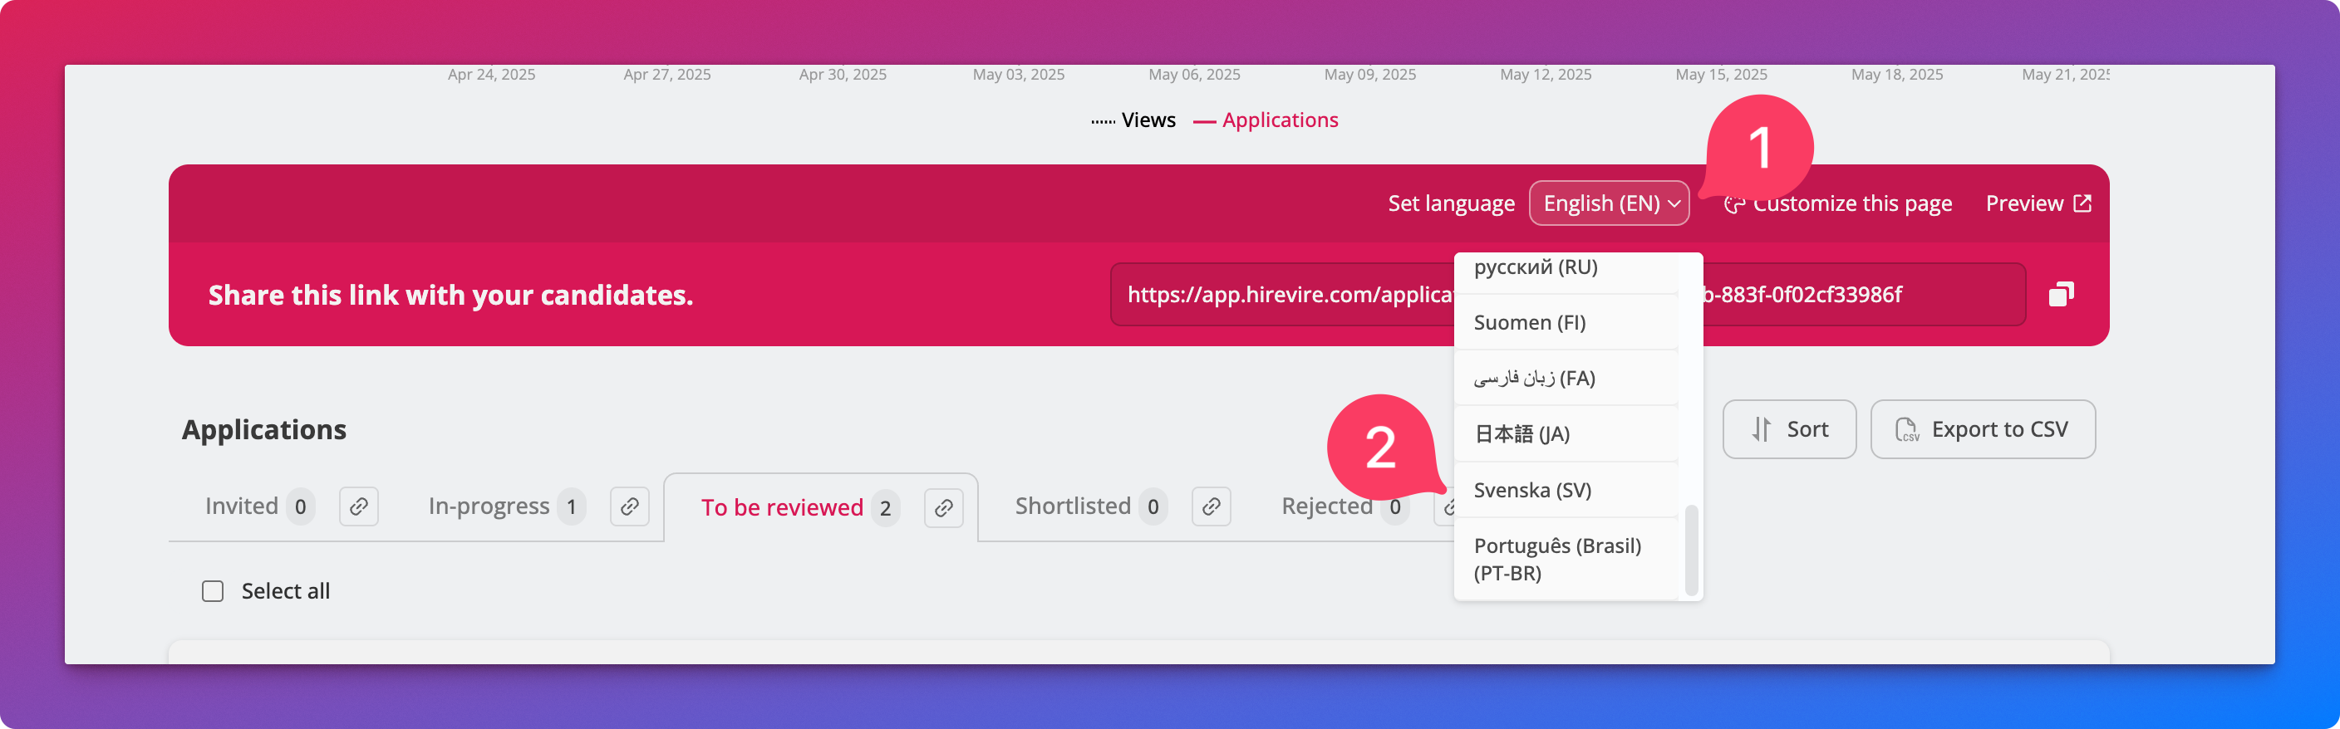The image size is (2340, 729).
Task: Copy link for In-progress stage
Action: [x=630, y=506]
